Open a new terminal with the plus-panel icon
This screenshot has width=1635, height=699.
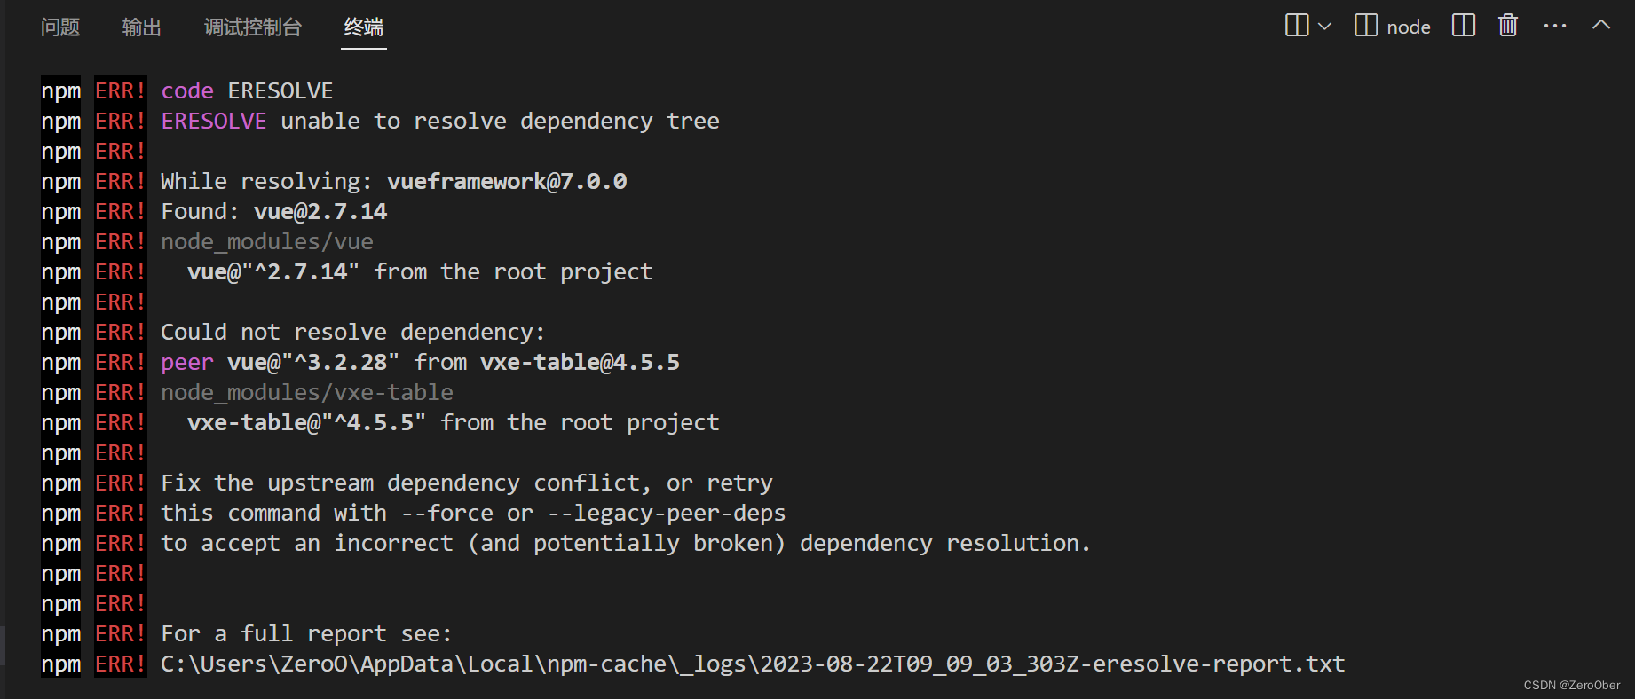coord(1295,26)
